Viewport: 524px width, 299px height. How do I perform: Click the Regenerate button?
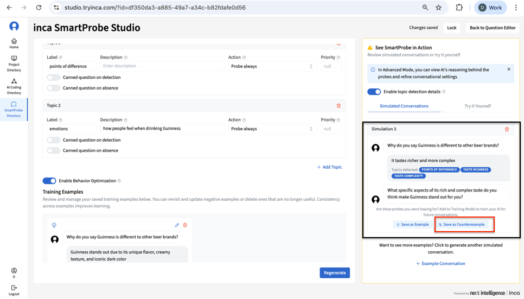[x=334, y=272]
